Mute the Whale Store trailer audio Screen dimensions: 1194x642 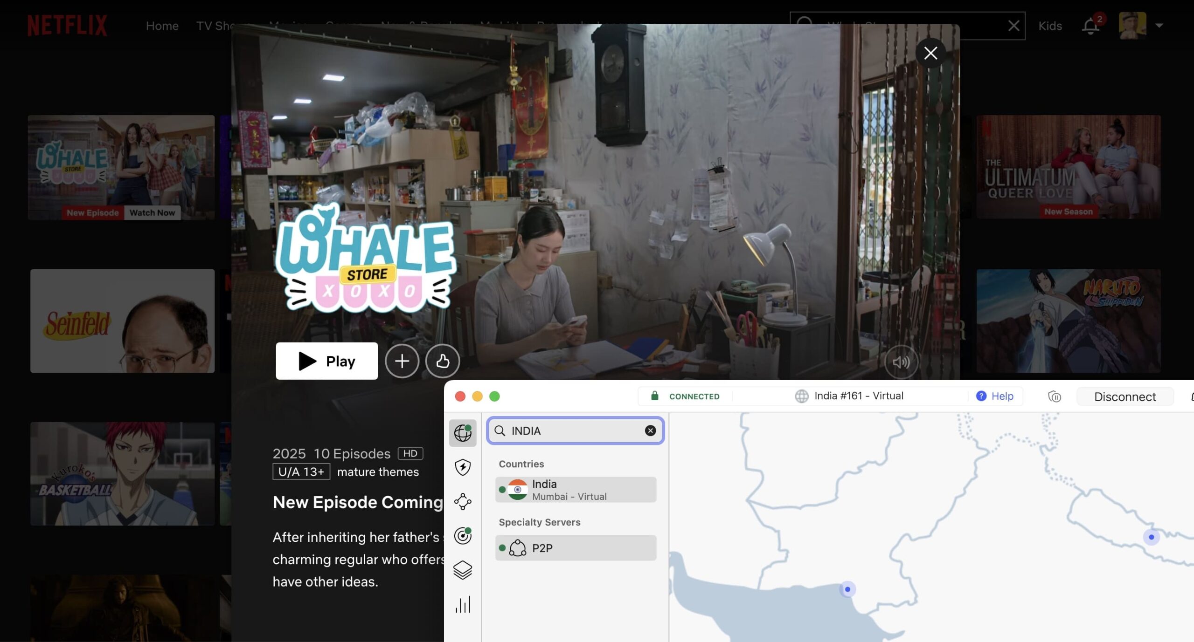click(902, 361)
